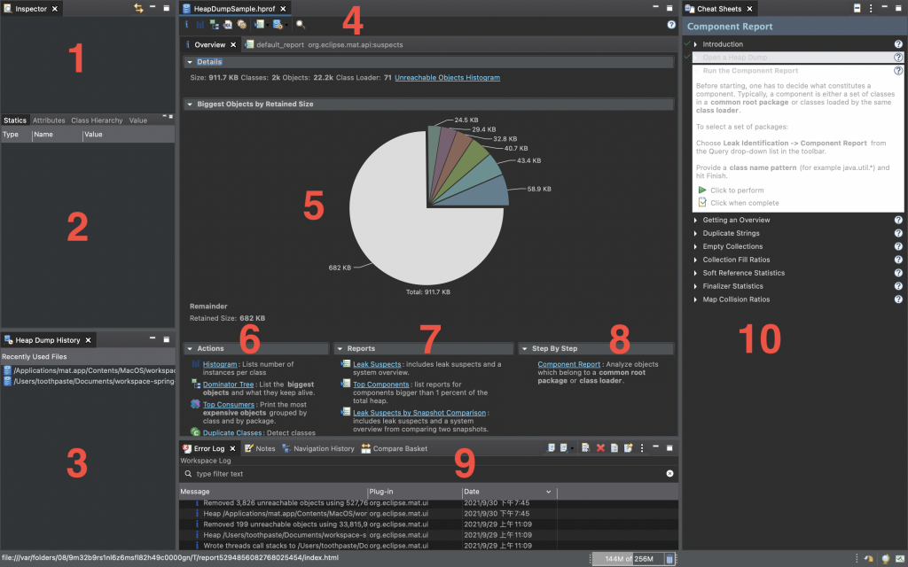Click the Inspector sync arrows icon
The width and height of the screenshot is (908, 567).
tap(138, 8)
